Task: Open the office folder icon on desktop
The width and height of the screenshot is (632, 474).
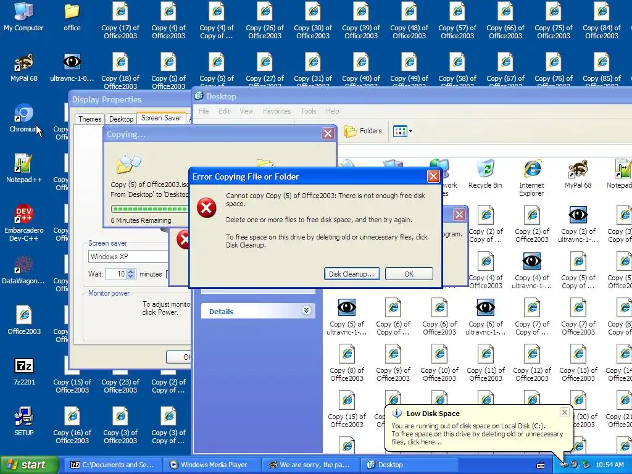Action: pos(72,17)
